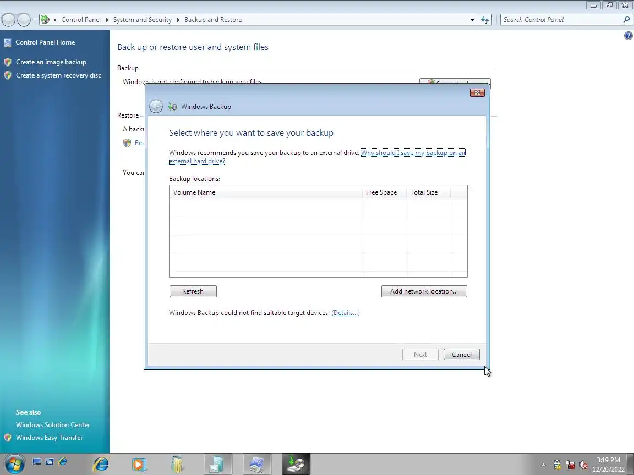Switch to the Control Panel taskbar button

257,464
